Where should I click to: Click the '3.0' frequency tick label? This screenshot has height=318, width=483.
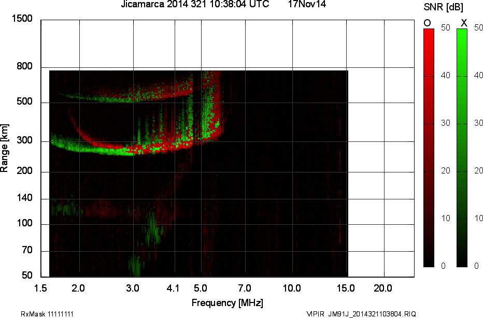pyautogui.click(x=133, y=288)
